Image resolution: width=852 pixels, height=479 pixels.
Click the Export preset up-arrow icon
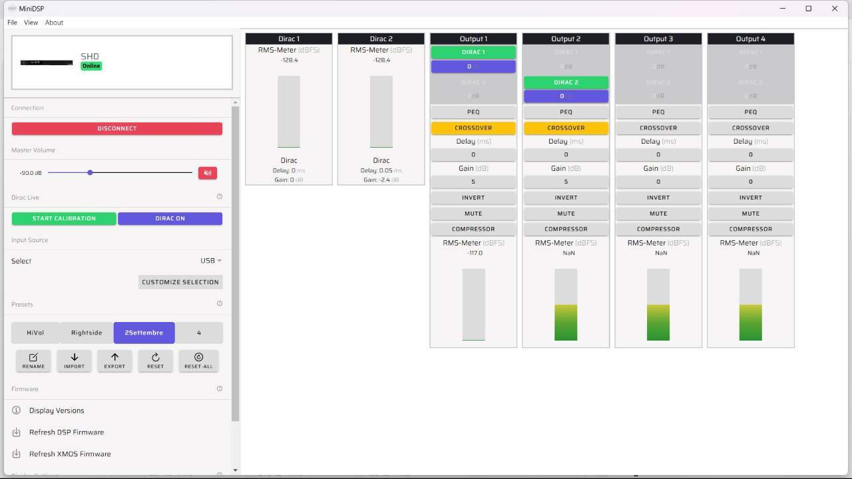tap(114, 357)
